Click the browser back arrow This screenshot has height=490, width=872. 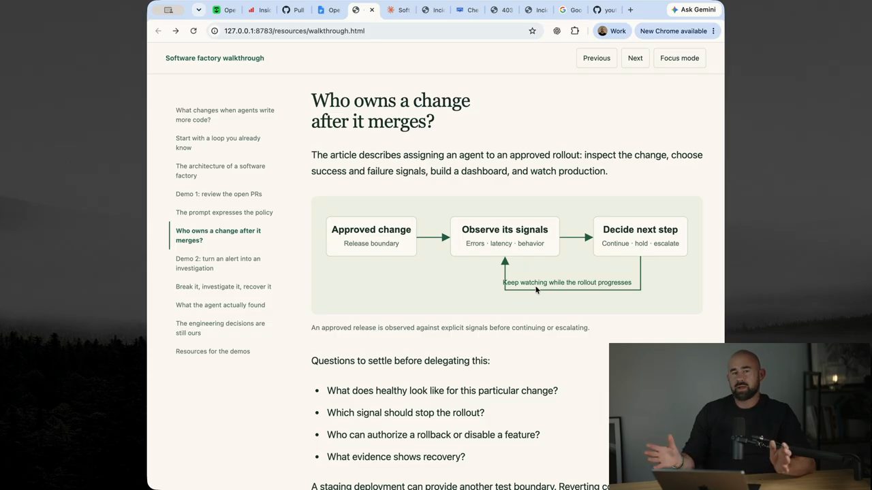click(158, 31)
